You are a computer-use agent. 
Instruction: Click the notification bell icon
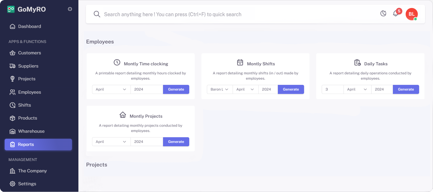[x=396, y=14]
